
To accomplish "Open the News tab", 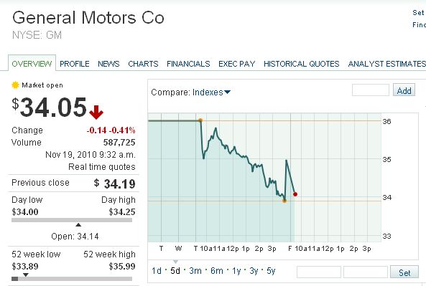I will pos(108,64).
